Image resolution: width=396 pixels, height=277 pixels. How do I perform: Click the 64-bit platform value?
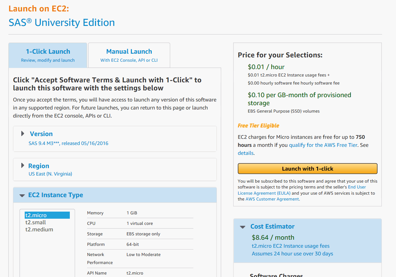[x=133, y=244]
